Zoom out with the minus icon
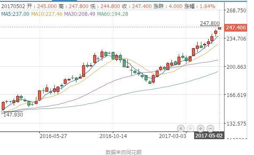 click(210, 129)
